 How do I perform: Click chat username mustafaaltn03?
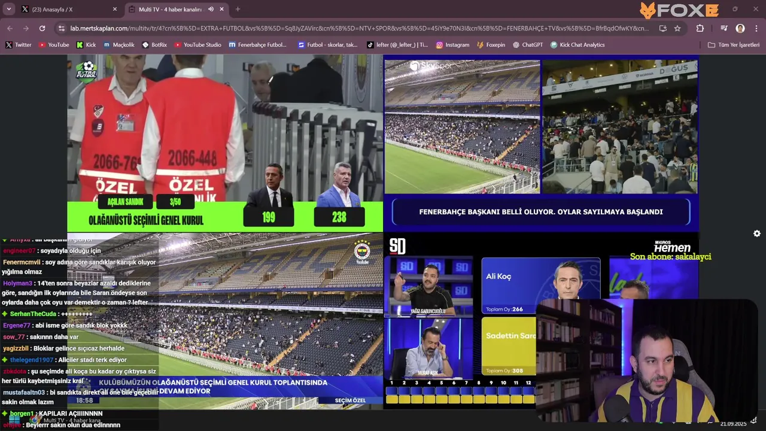pyautogui.click(x=24, y=393)
